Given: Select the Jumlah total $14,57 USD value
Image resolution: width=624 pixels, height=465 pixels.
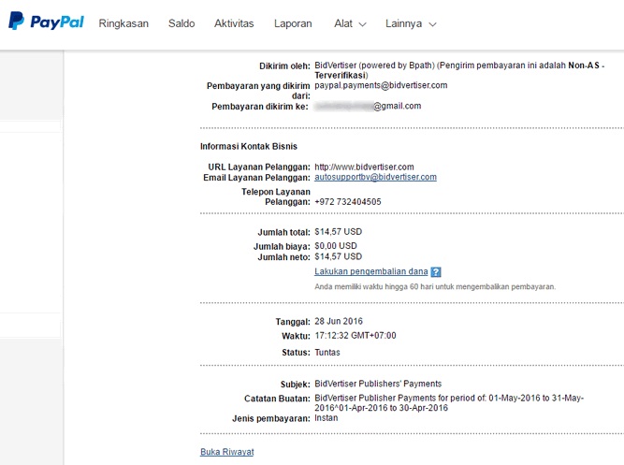Looking at the screenshot, I should (339, 232).
